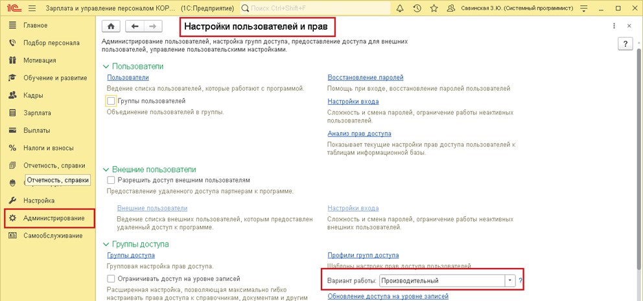Open Обучение и развитие section
This screenshot has width=643, height=301.
[55, 78]
